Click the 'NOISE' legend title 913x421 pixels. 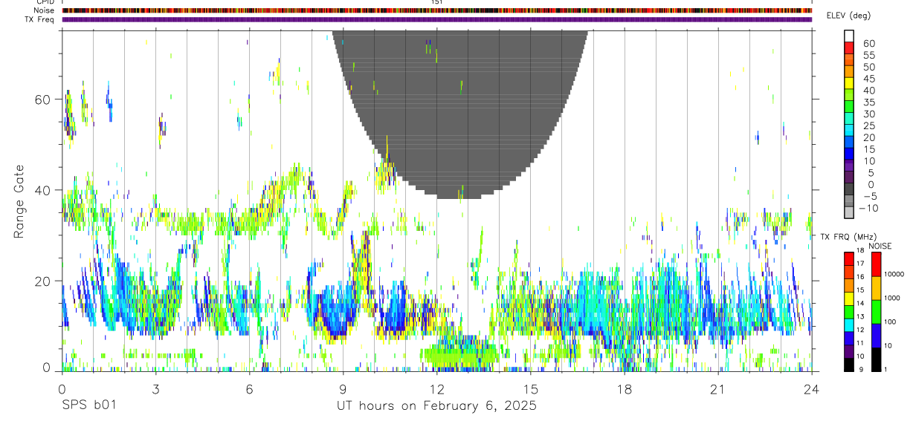pos(880,246)
